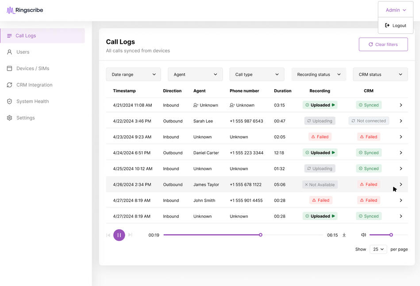
Task: Open System Health shield icon
Action: click(9, 102)
